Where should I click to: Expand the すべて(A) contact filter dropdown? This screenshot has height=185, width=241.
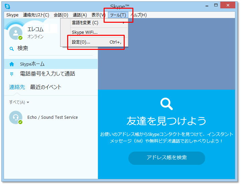pos(19,102)
